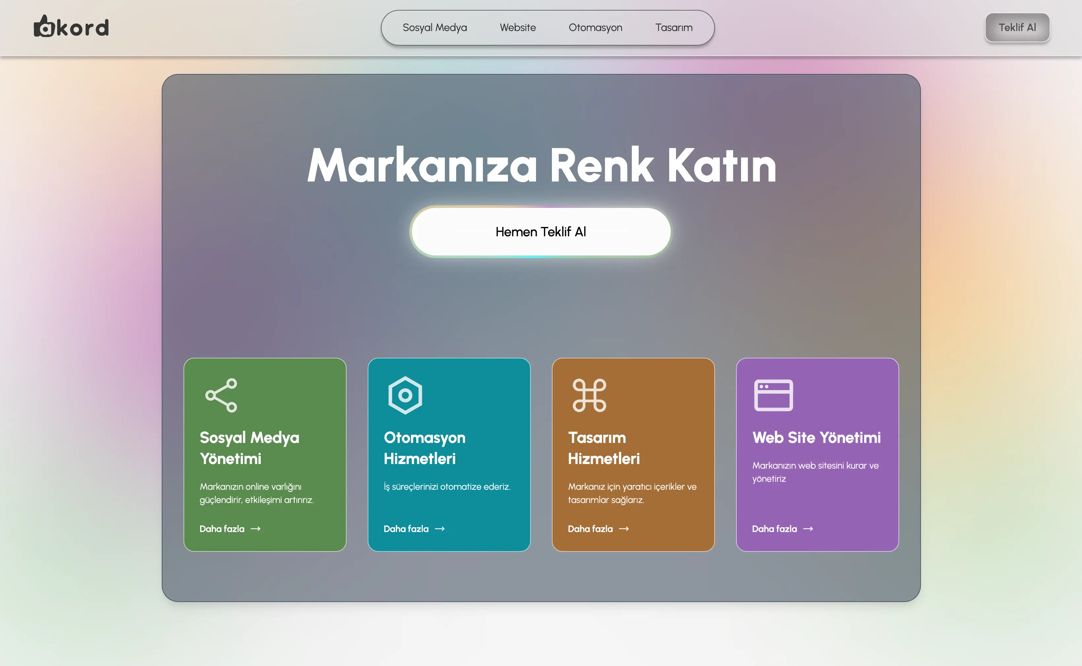Click the arrow next to Daha fazla in teal card
Screen dimensions: 1082x666
[x=440, y=529]
